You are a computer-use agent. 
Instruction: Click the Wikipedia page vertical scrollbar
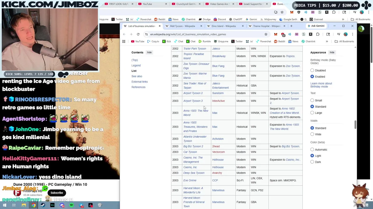pos(355,125)
